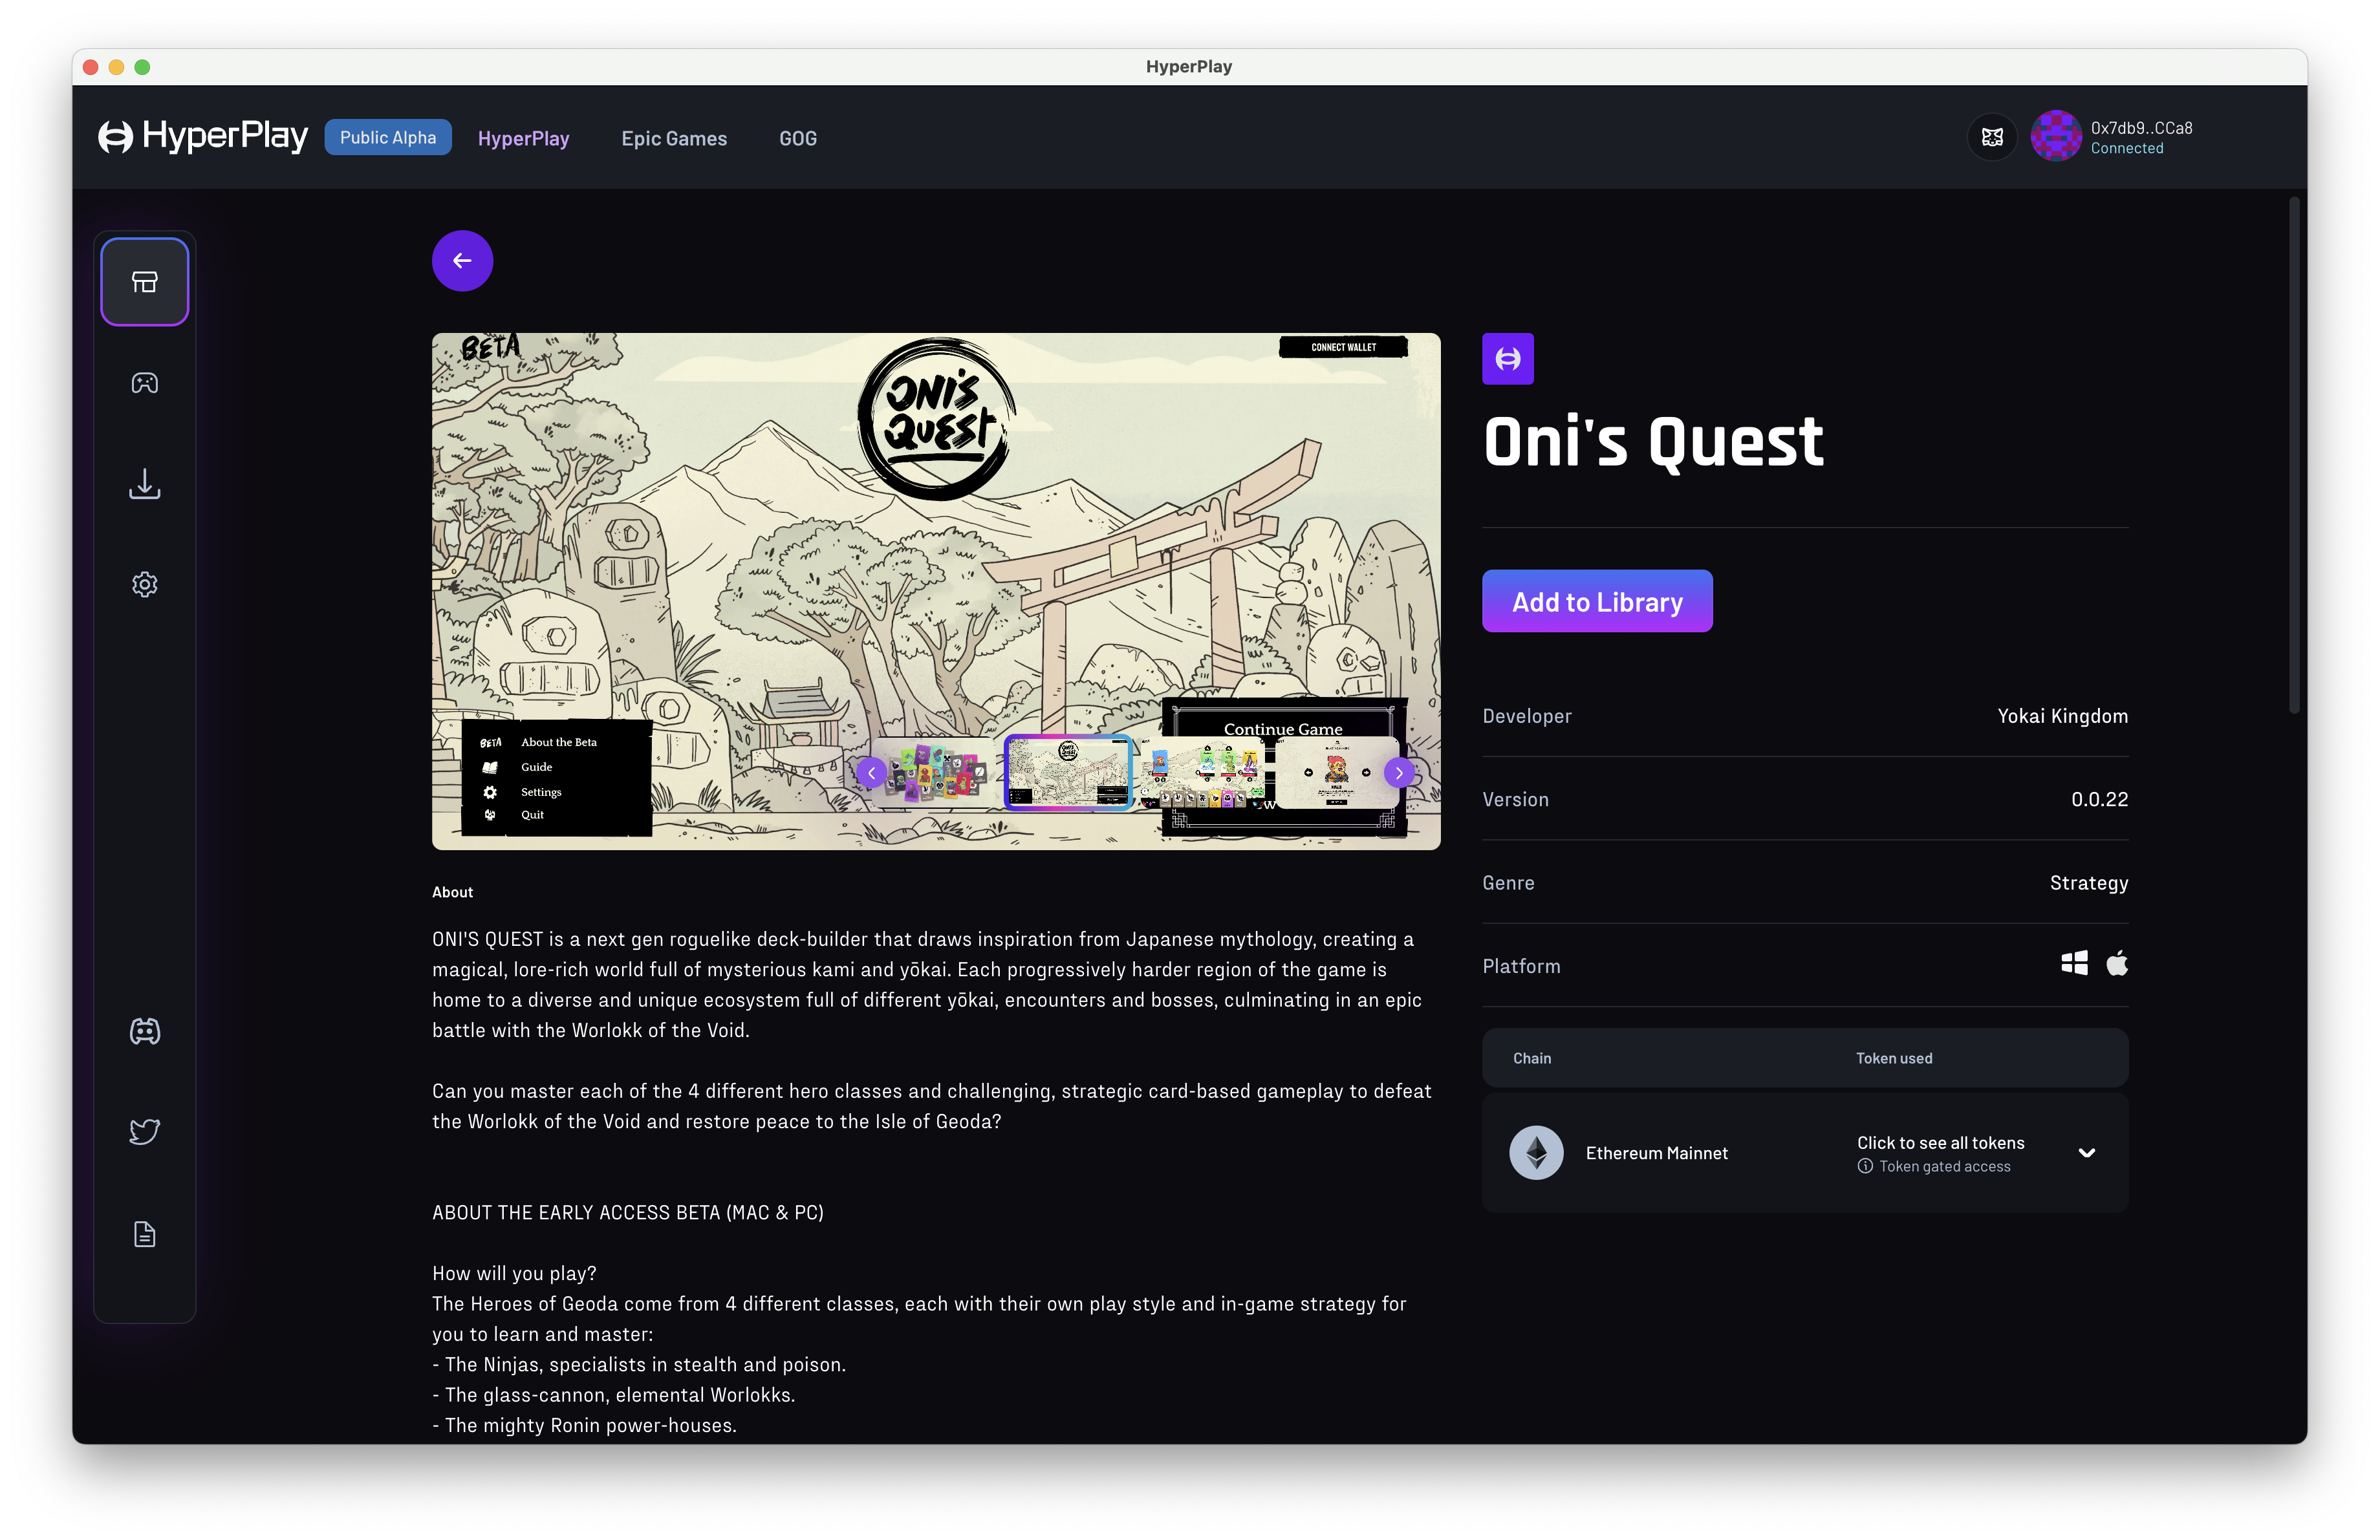Screen dimensions: 2380x1540
Task: Click the page vertical scrollbar
Action: (2295, 455)
